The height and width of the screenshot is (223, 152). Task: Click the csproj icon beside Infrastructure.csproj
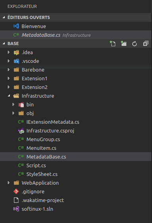tap(21, 131)
